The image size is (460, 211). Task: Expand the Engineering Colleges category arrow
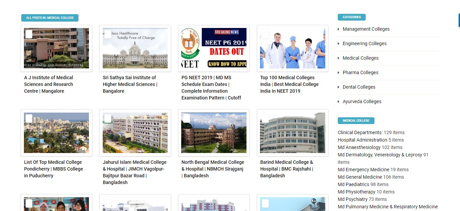[x=339, y=44]
